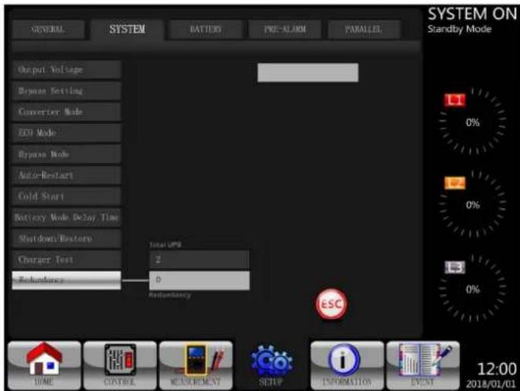Click the Standby Mode status text

click(x=459, y=29)
